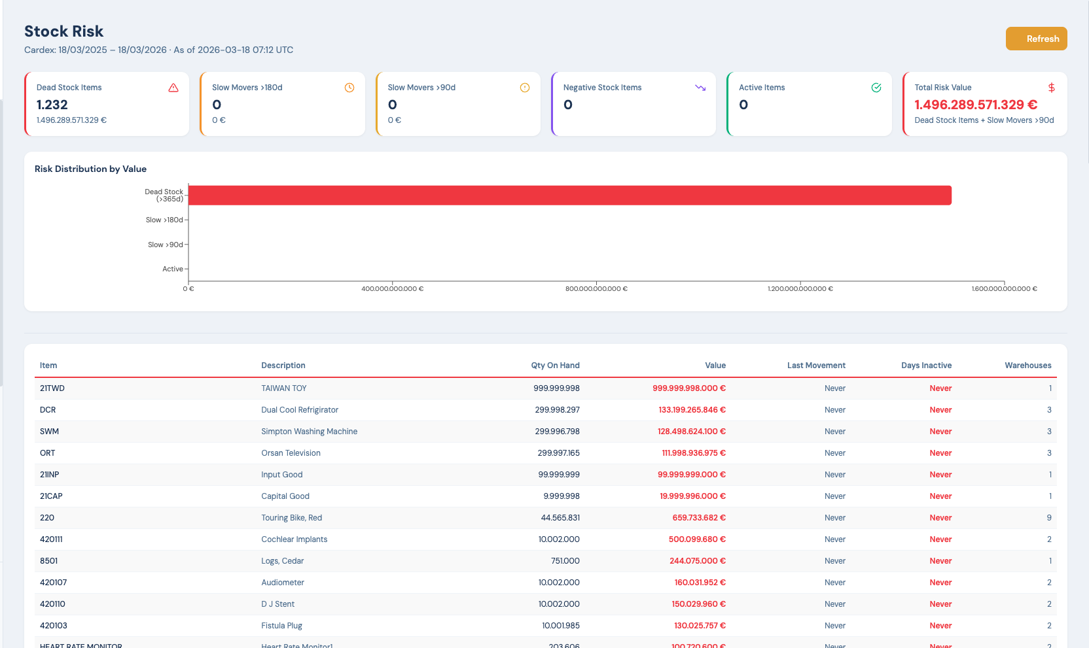Image resolution: width=1089 pixels, height=648 pixels.
Task: Select the Touring Bike, Red entry
Action: [x=393, y=517]
